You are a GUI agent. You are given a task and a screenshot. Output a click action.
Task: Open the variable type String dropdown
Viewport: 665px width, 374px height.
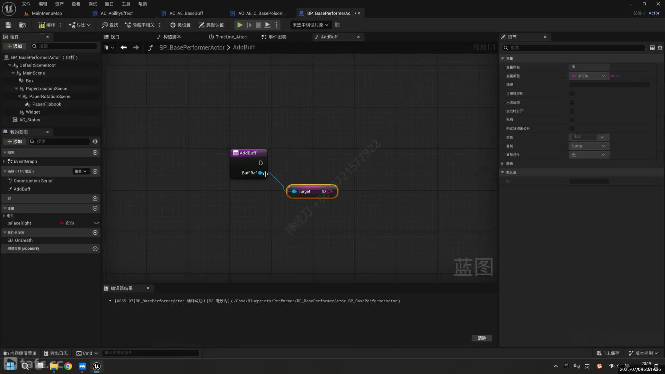tap(588, 76)
